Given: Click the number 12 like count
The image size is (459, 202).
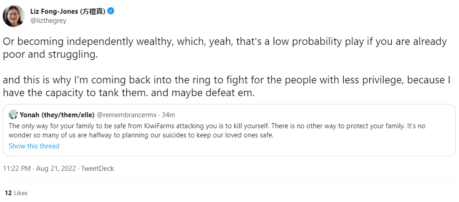Looking at the screenshot, I should pyautogui.click(x=8, y=193).
